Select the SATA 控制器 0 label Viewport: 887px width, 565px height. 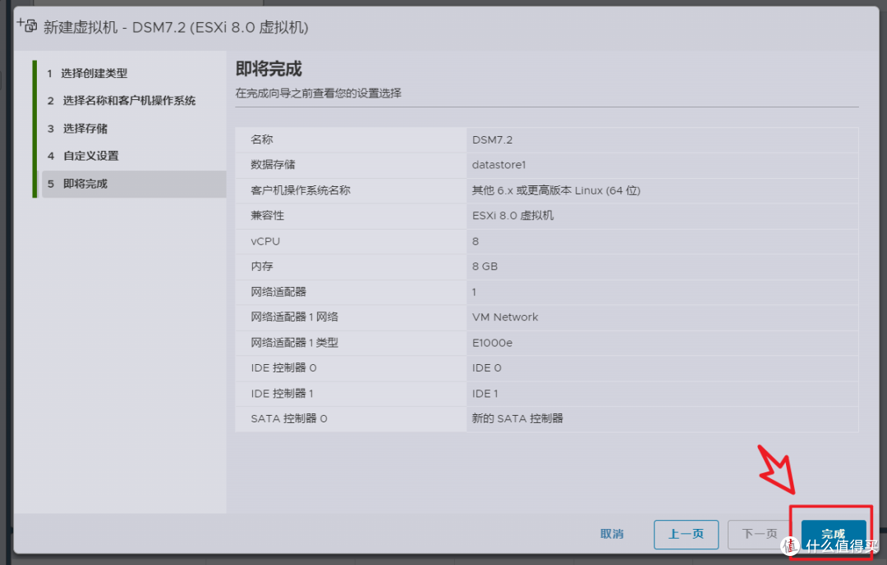(x=289, y=419)
